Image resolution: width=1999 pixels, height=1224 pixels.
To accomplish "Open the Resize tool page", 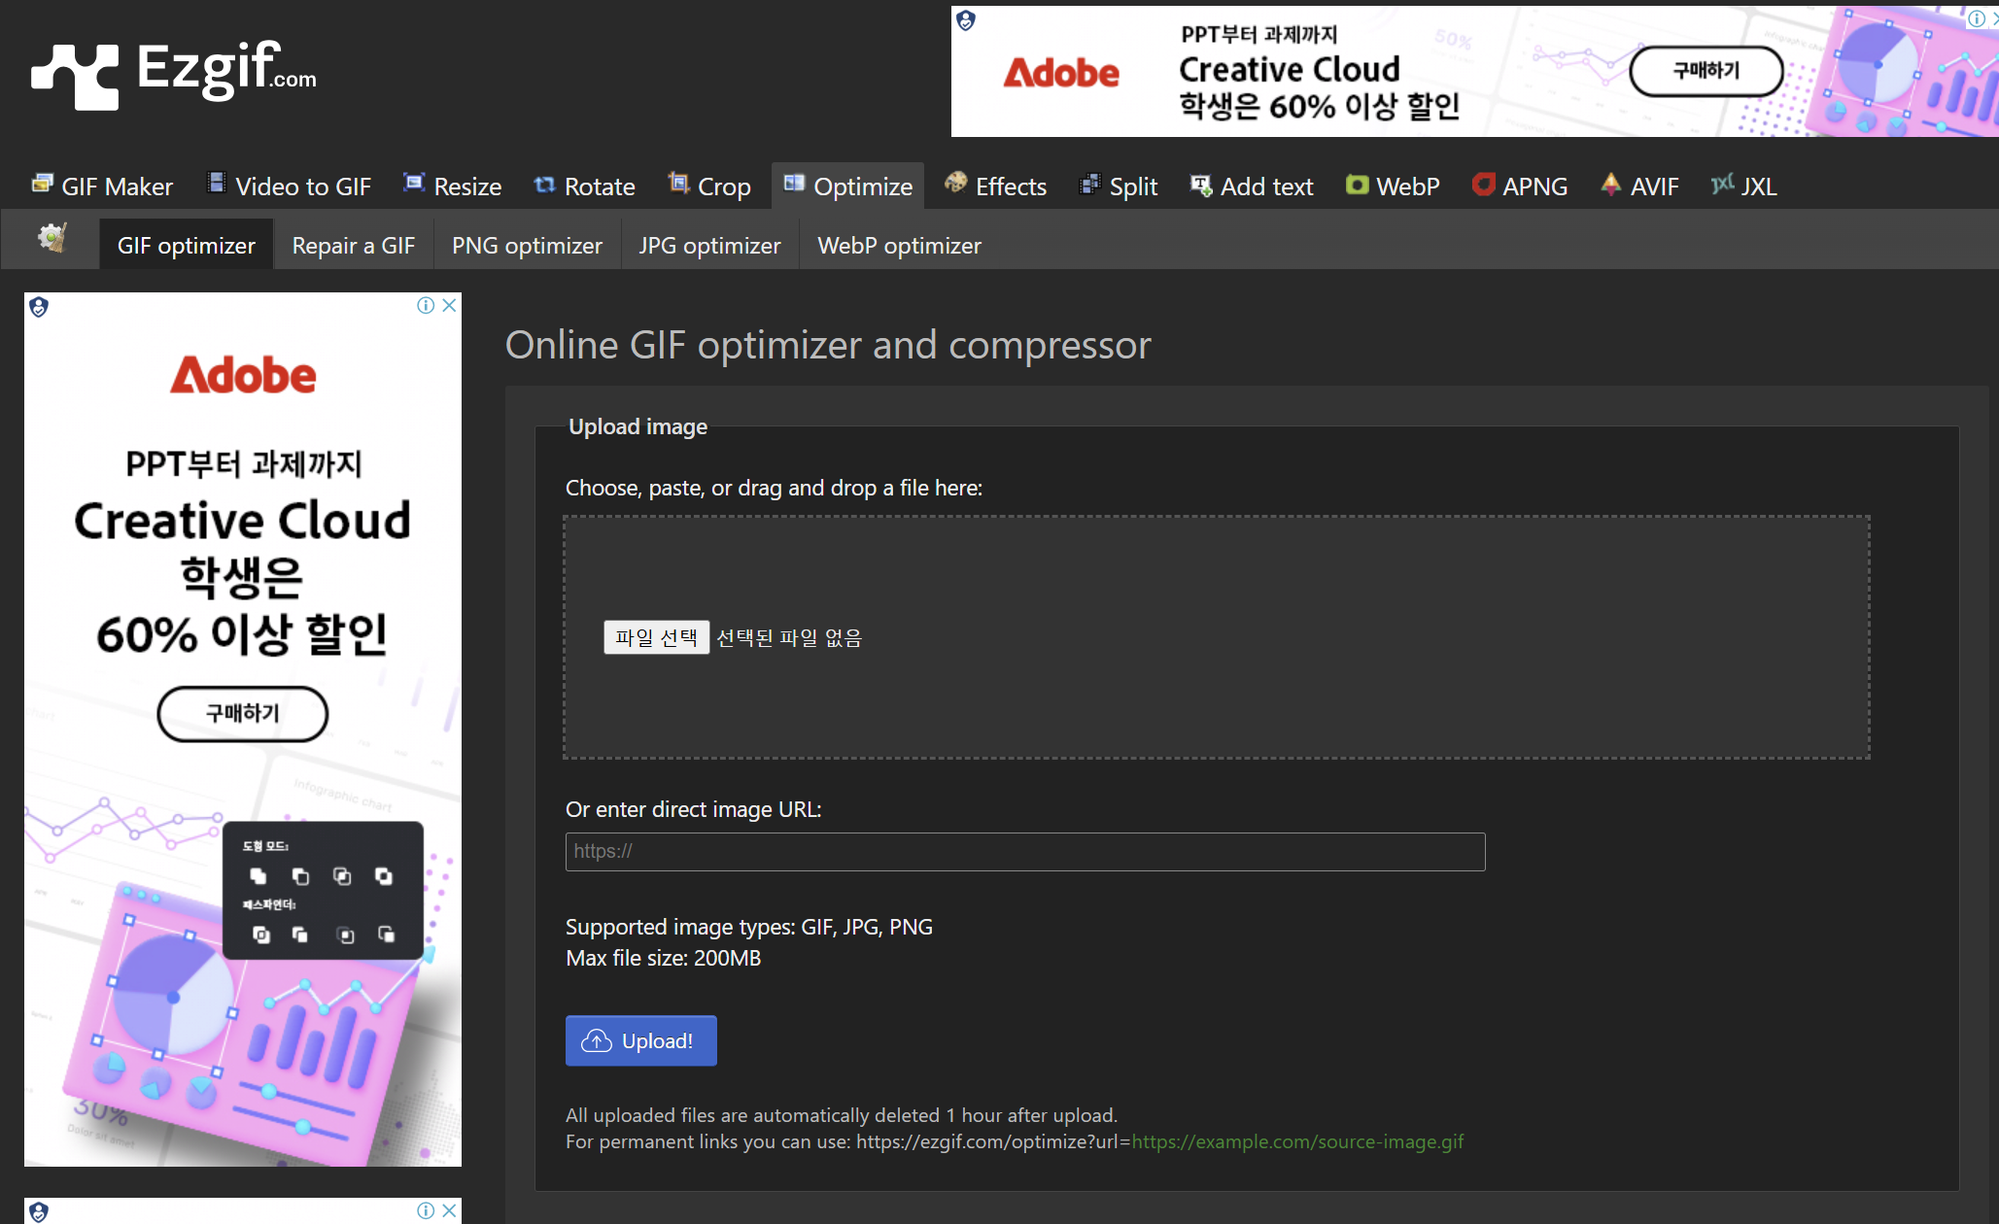I will [x=453, y=186].
